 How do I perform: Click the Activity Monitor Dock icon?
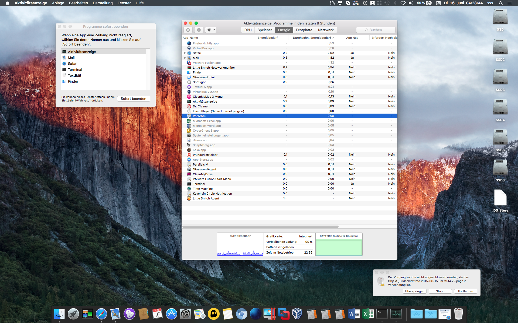tap(396, 314)
